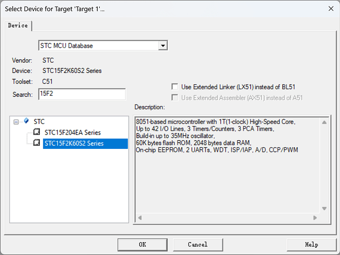Click the description scroll up arrow
The width and height of the screenshot is (340, 255).
coord(324,122)
